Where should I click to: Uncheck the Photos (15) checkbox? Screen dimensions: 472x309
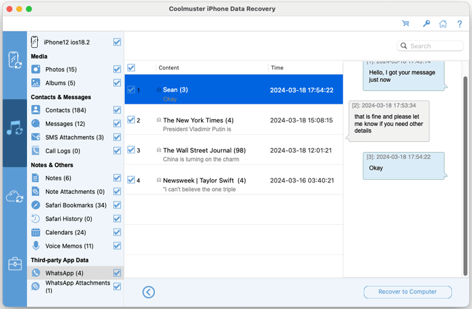point(117,69)
